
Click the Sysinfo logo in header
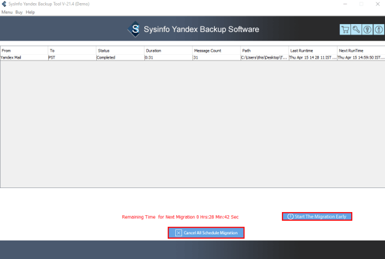(x=135, y=30)
